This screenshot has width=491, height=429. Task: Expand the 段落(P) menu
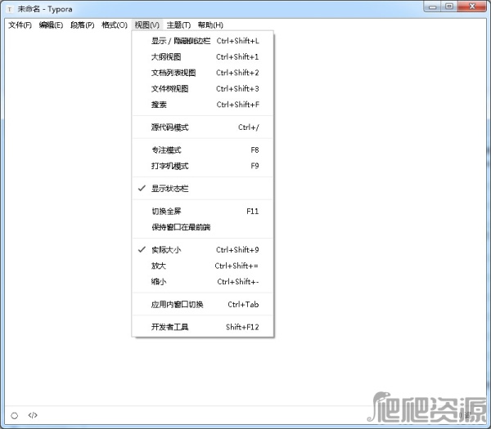coord(82,25)
